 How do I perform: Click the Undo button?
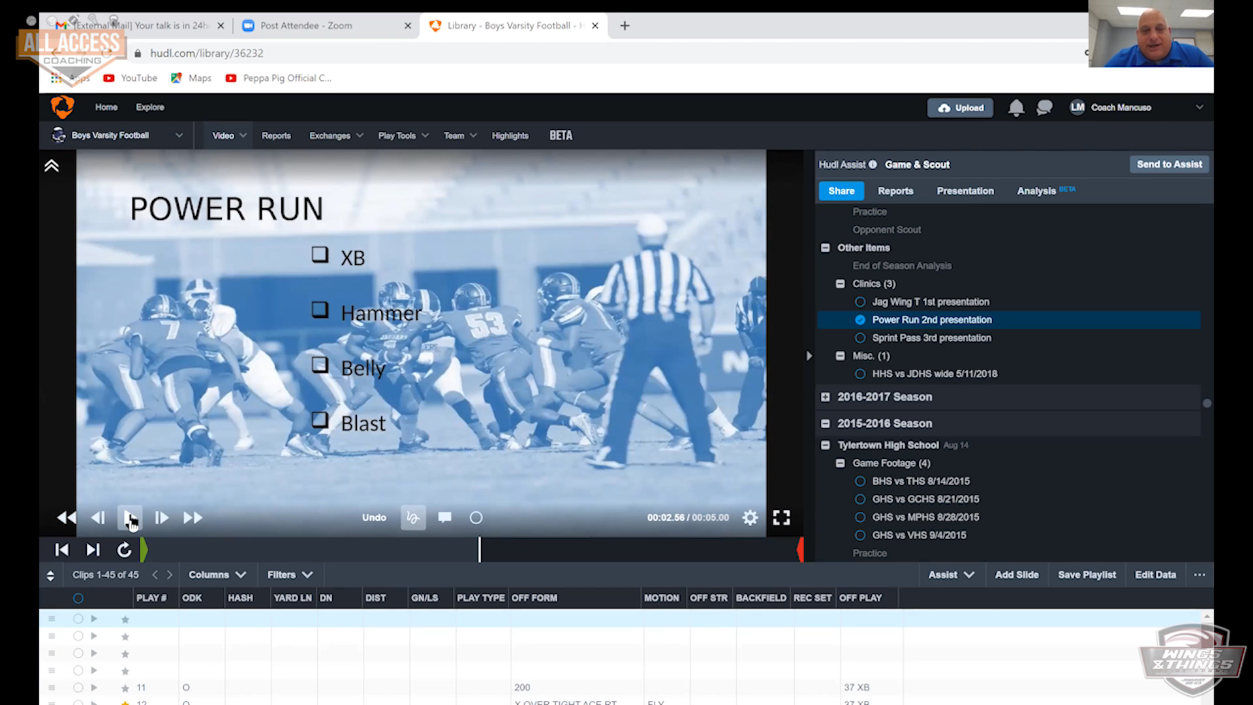point(374,518)
